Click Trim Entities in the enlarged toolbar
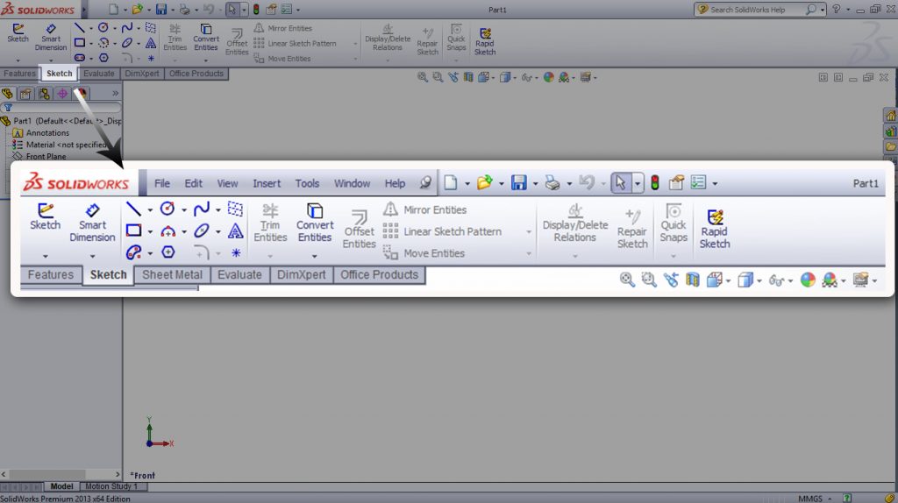Screen dimensions: 898x503 click(x=270, y=223)
